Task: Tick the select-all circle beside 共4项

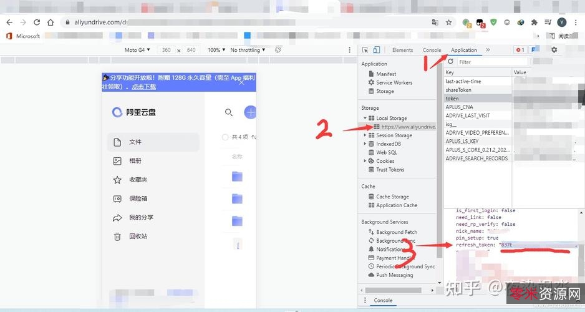Action: 225,137
